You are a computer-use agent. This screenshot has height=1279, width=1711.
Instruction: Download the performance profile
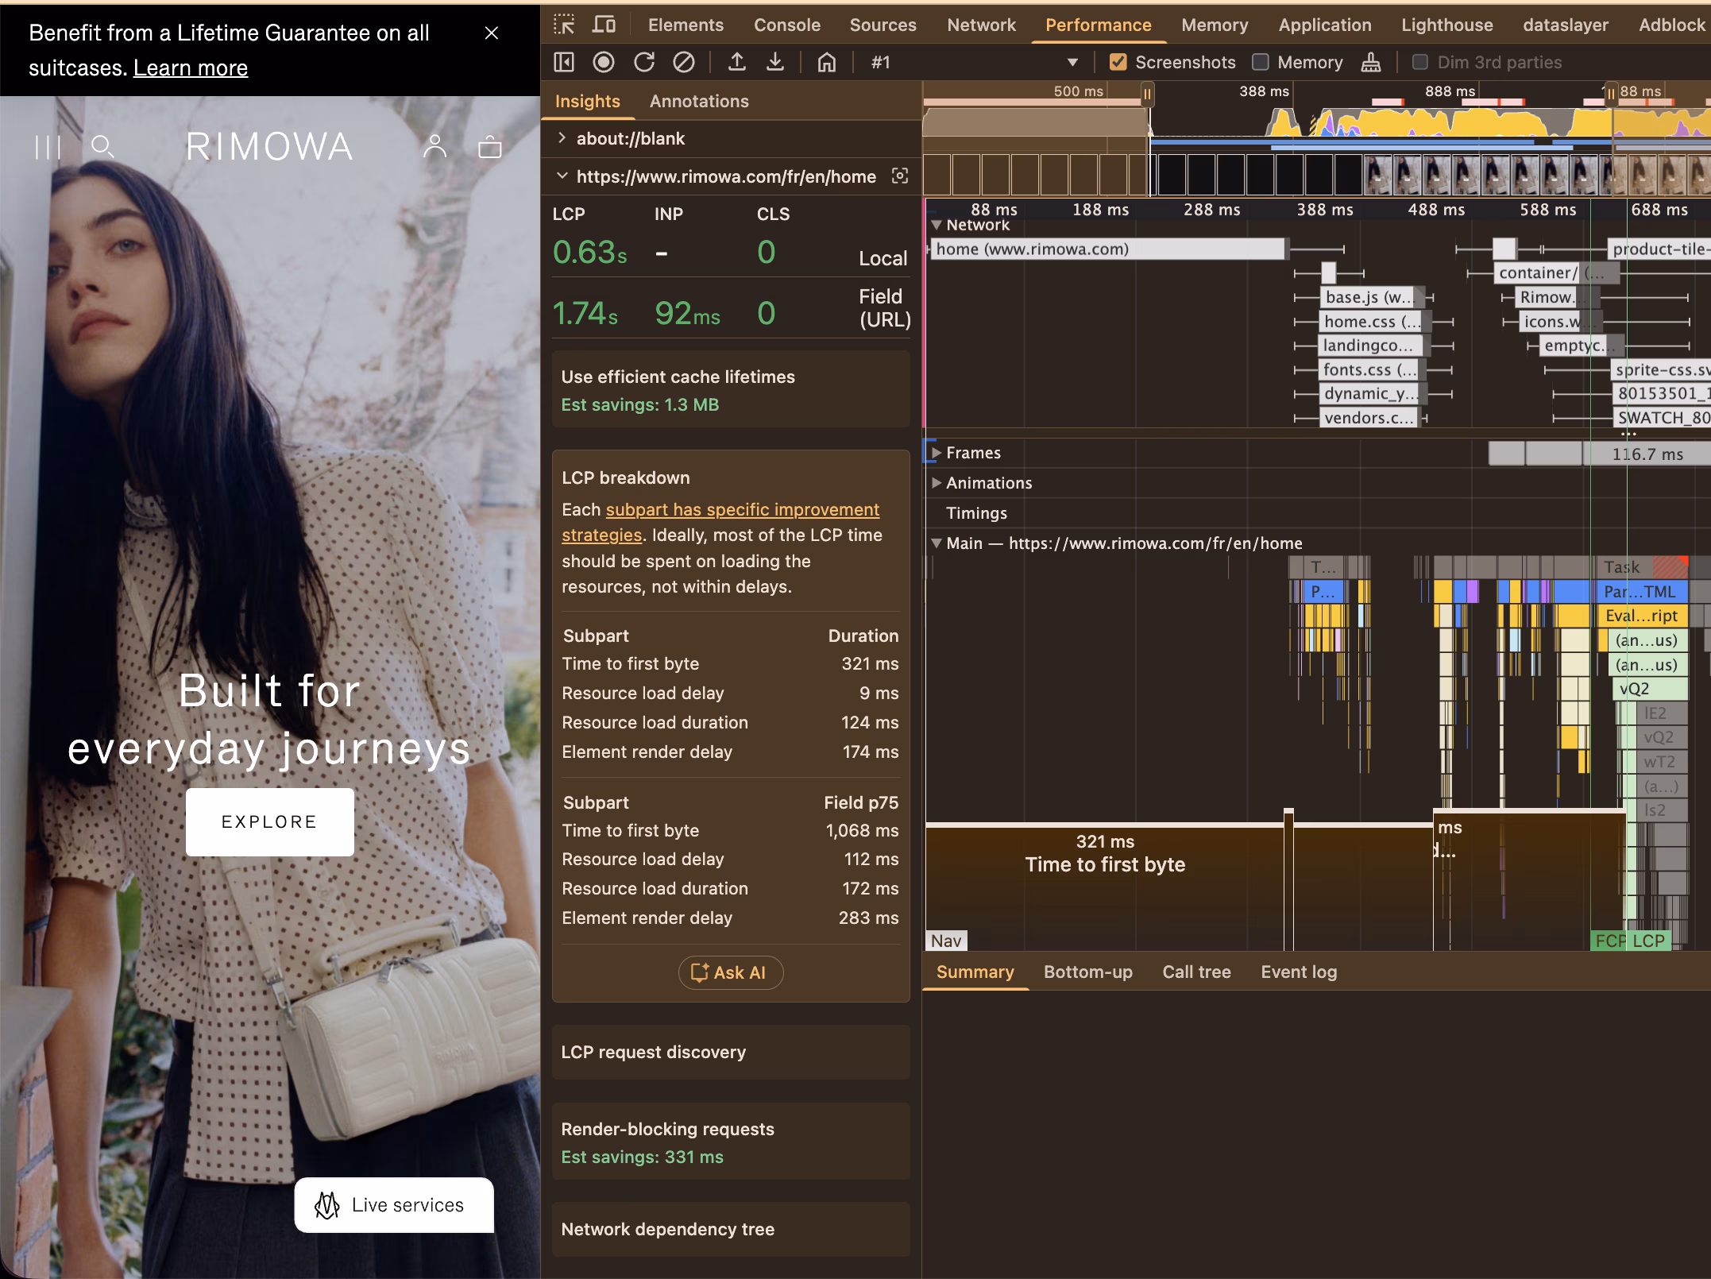[775, 62]
